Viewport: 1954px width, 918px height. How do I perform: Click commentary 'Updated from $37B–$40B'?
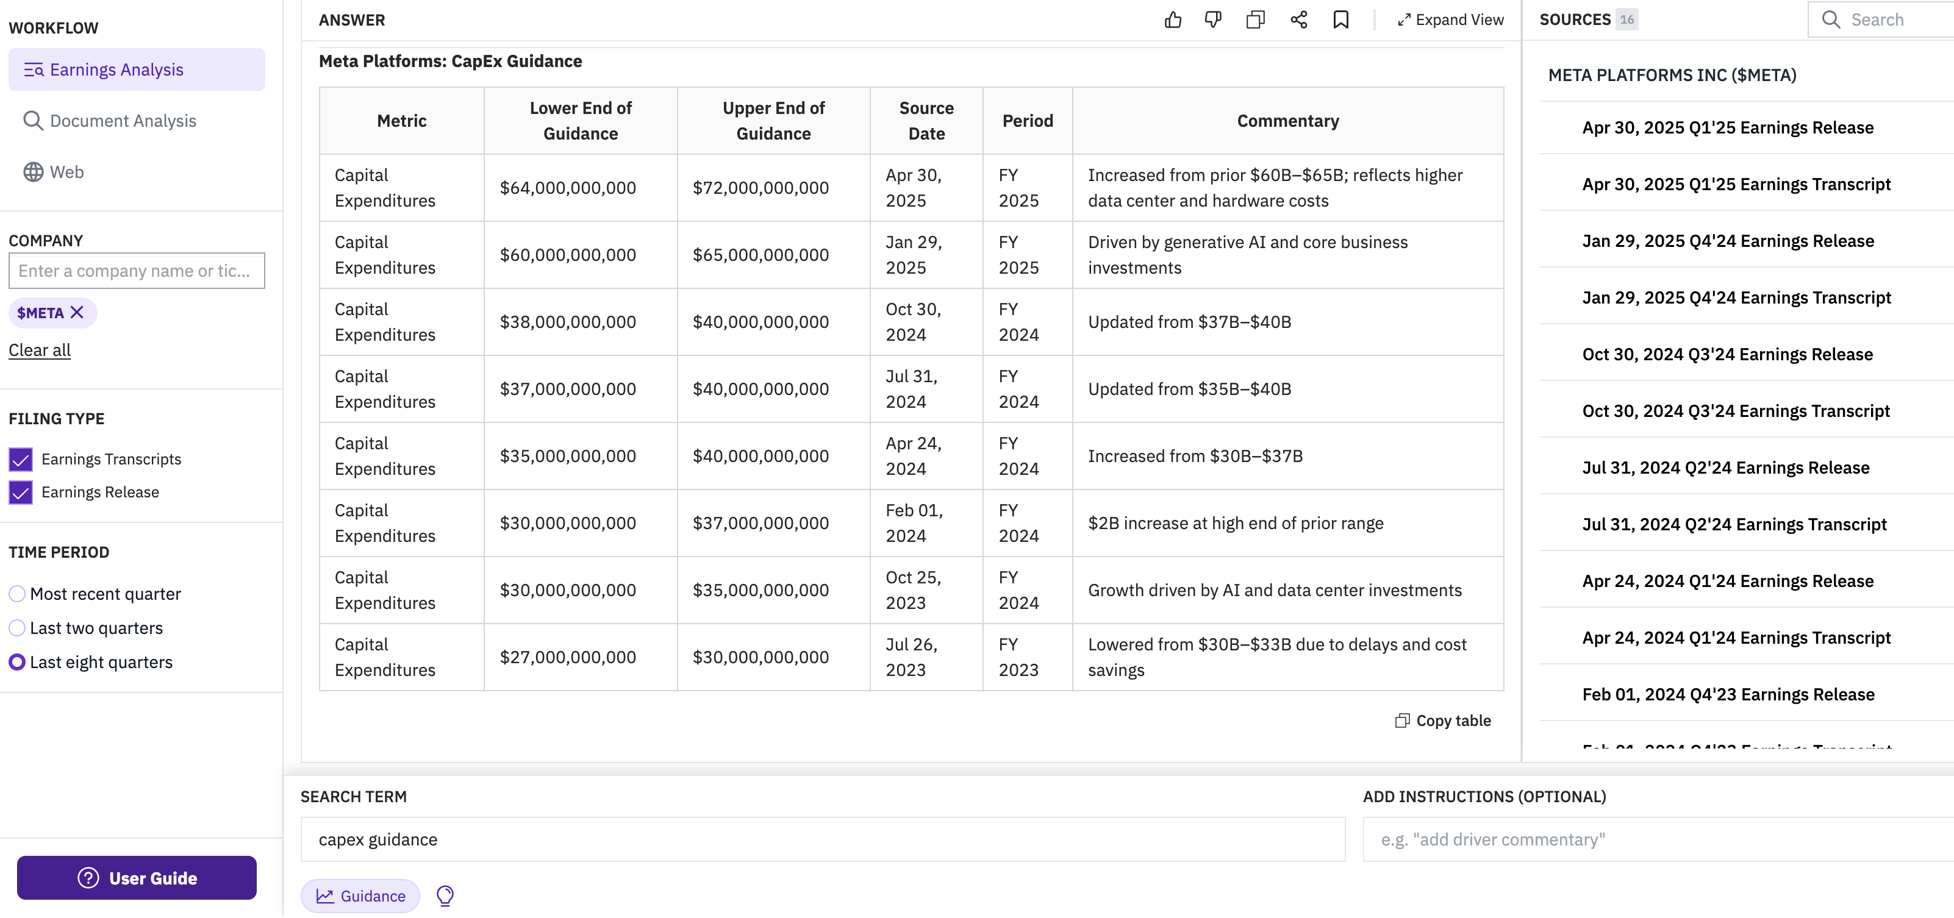coord(1189,322)
